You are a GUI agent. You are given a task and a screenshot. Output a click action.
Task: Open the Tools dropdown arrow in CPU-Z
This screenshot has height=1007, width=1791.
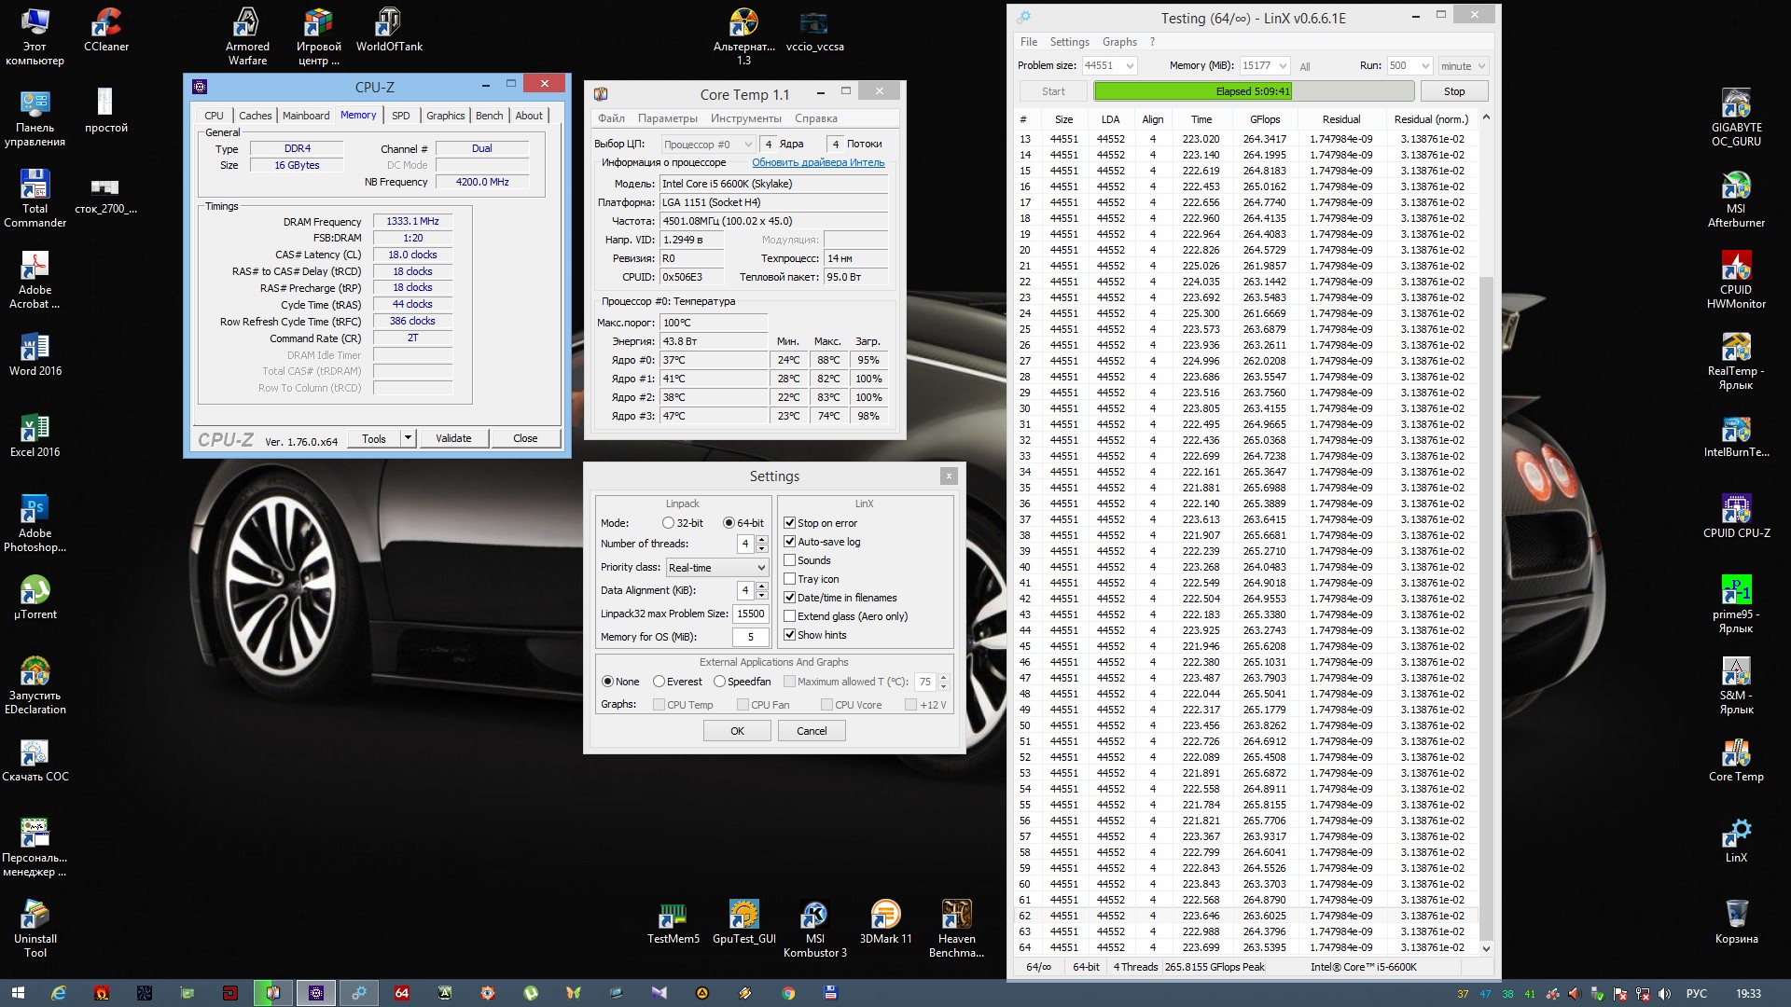pyautogui.click(x=408, y=438)
